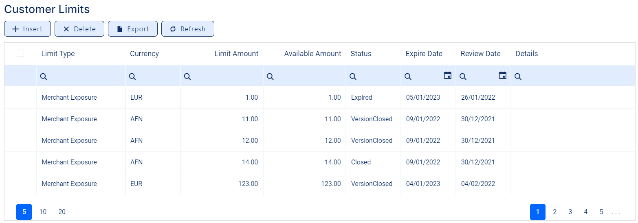Click search icon in Details filter
Image resolution: width=638 pixels, height=223 pixels.
click(x=518, y=76)
